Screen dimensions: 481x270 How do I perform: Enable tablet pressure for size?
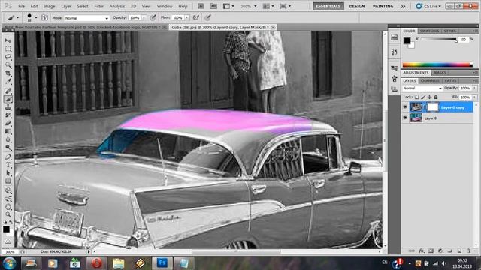(208, 18)
